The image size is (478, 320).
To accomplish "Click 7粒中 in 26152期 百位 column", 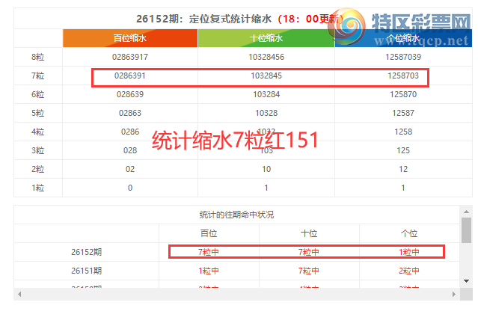I will [x=209, y=252].
